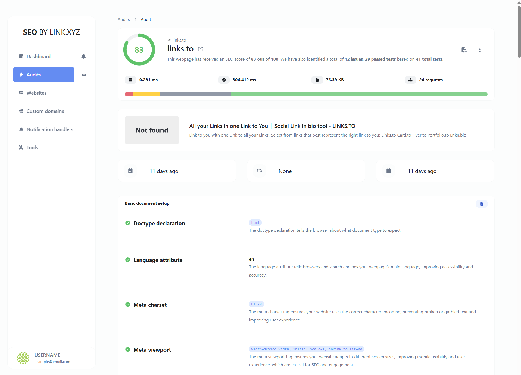This screenshot has height=375, width=521.
Task: Click the en language value
Action: click(252, 259)
